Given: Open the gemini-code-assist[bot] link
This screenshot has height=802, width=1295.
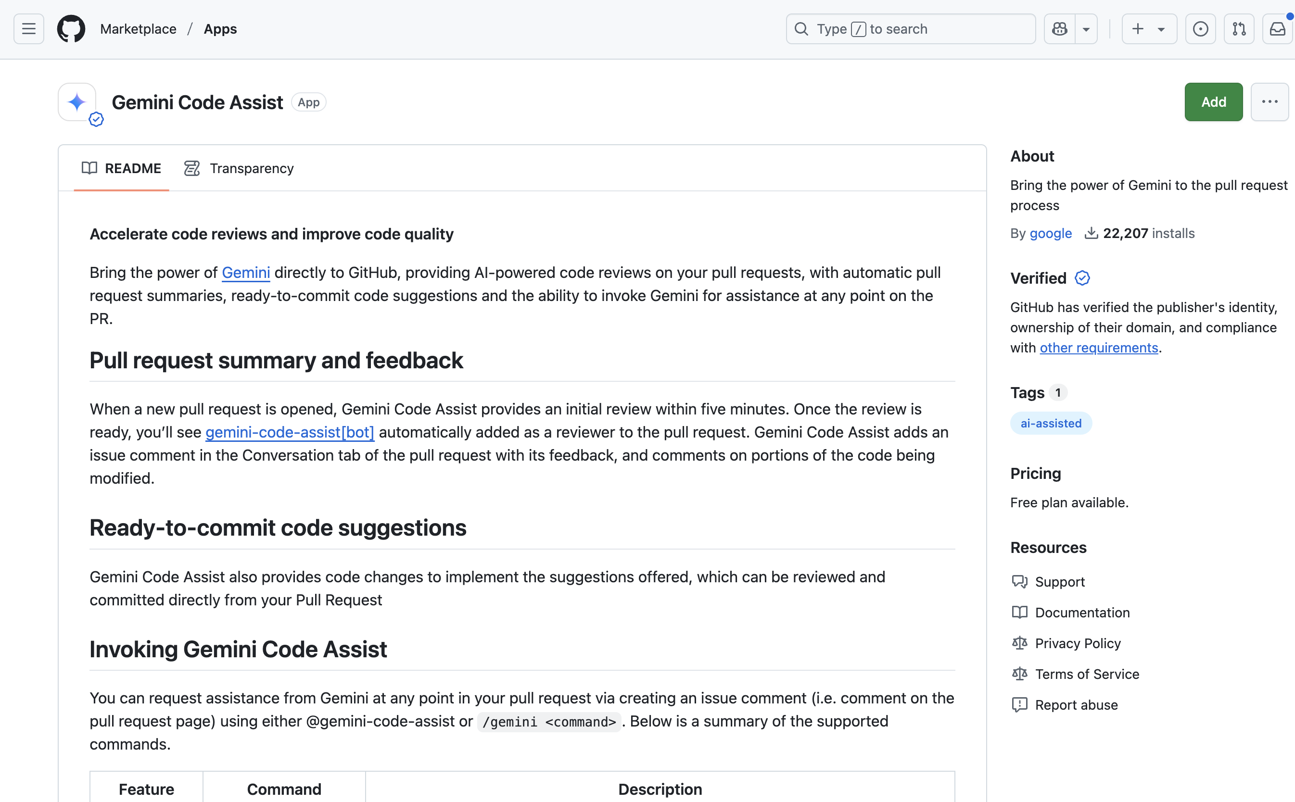Looking at the screenshot, I should tap(290, 432).
